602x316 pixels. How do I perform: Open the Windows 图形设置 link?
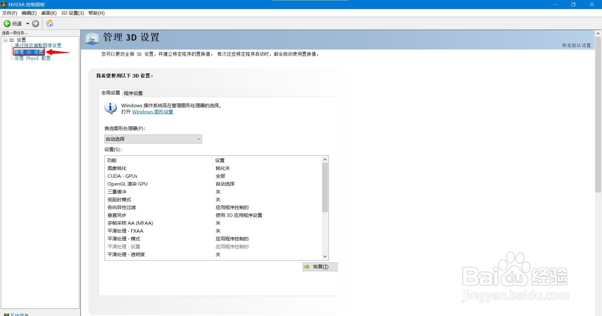tap(152, 112)
